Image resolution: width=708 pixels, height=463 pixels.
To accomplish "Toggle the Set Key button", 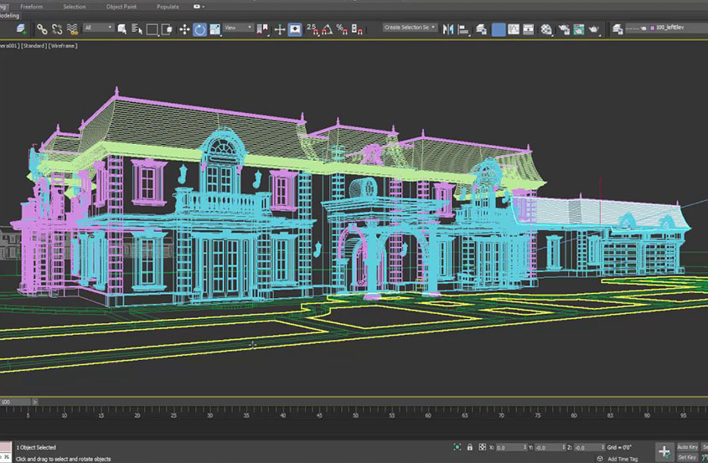I will (x=687, y=458).
